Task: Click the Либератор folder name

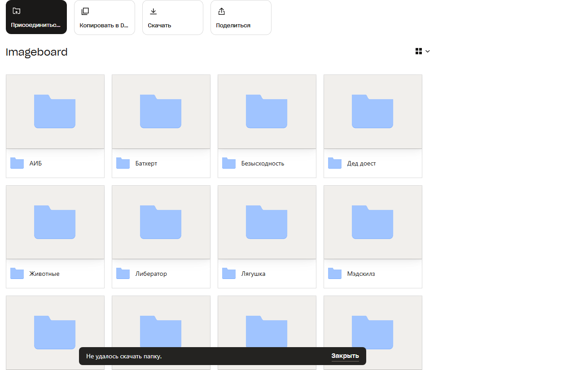Action: pos(151,274)
